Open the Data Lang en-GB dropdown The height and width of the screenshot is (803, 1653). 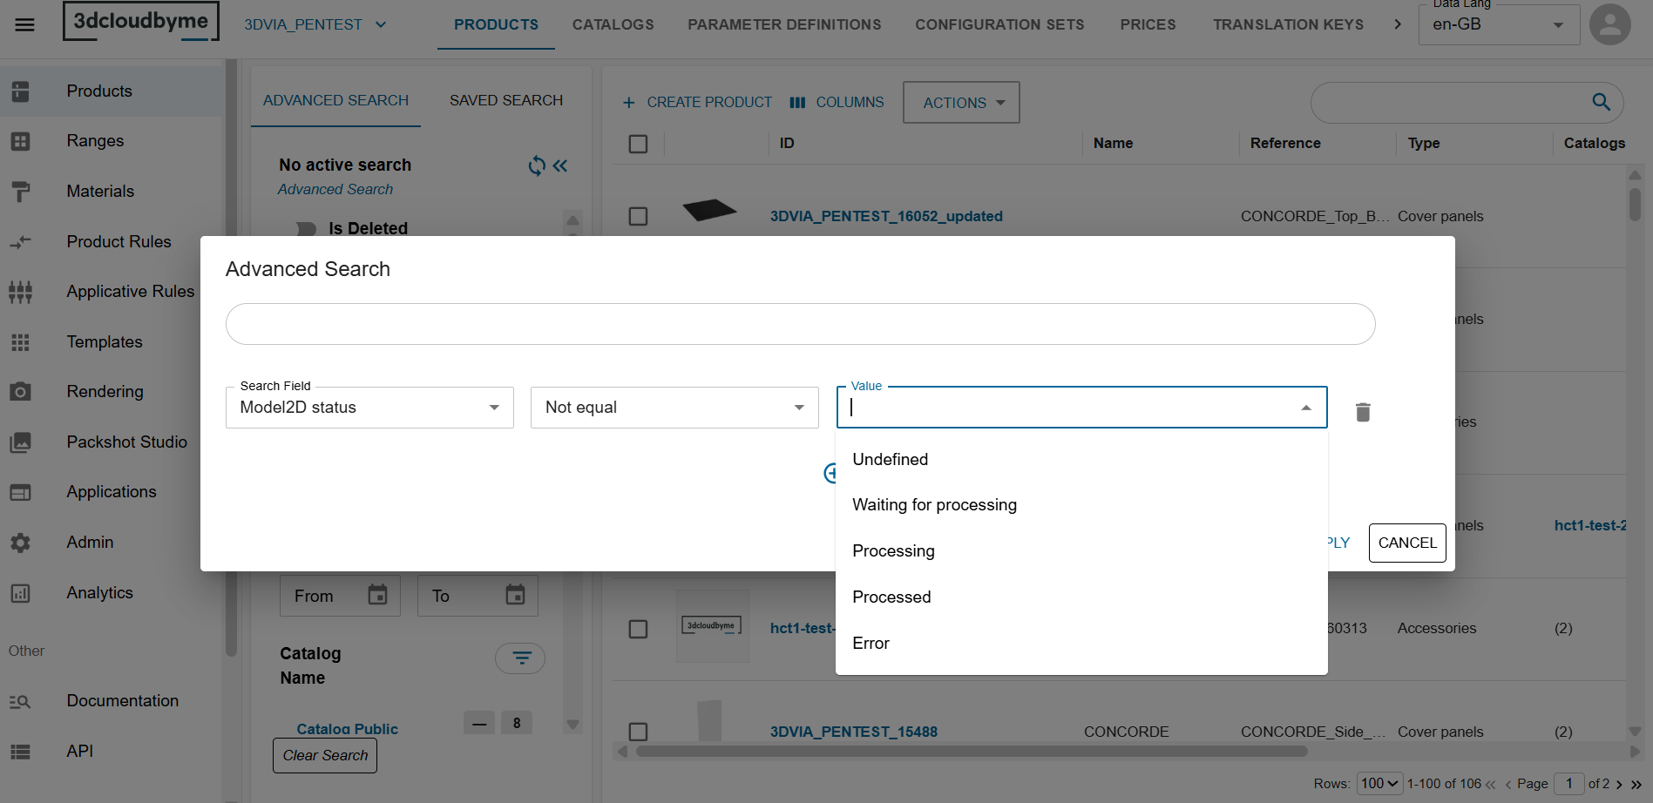(x=1499, y=24)
